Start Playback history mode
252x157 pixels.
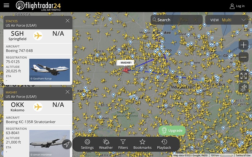[x=164, y=144]
